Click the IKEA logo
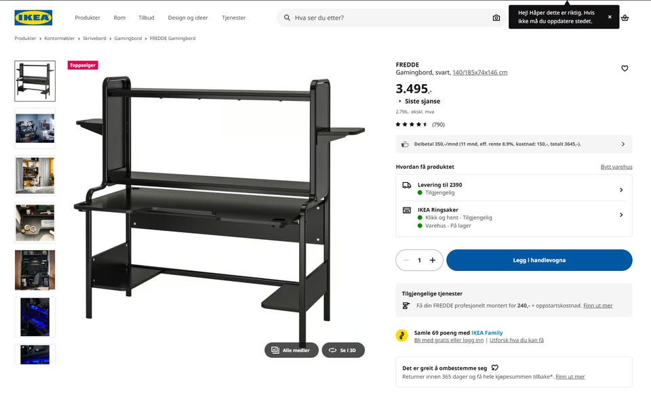 coord(33,18)
